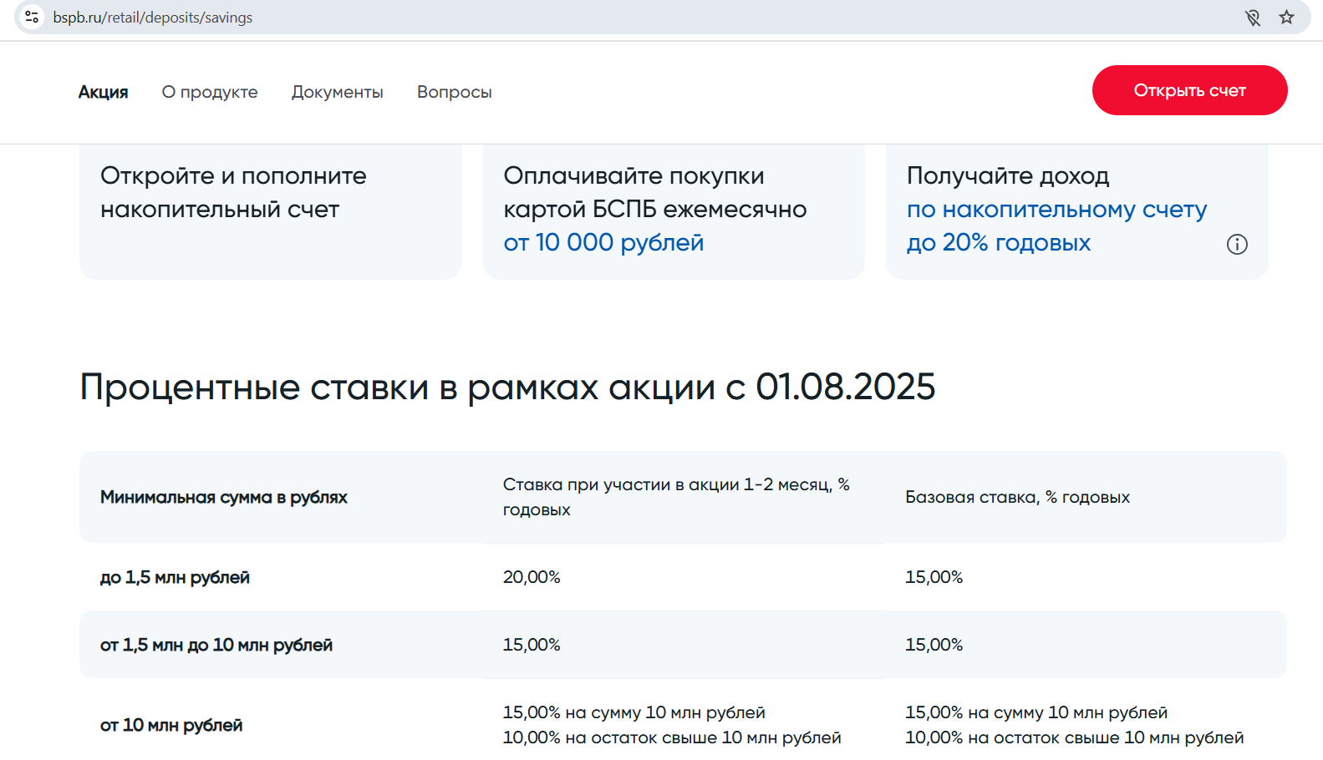Select the 'от 1,5 млн до 10 млн рублей' row
Viewport: 1323px width, 760px height.
[x=683, y=645]
